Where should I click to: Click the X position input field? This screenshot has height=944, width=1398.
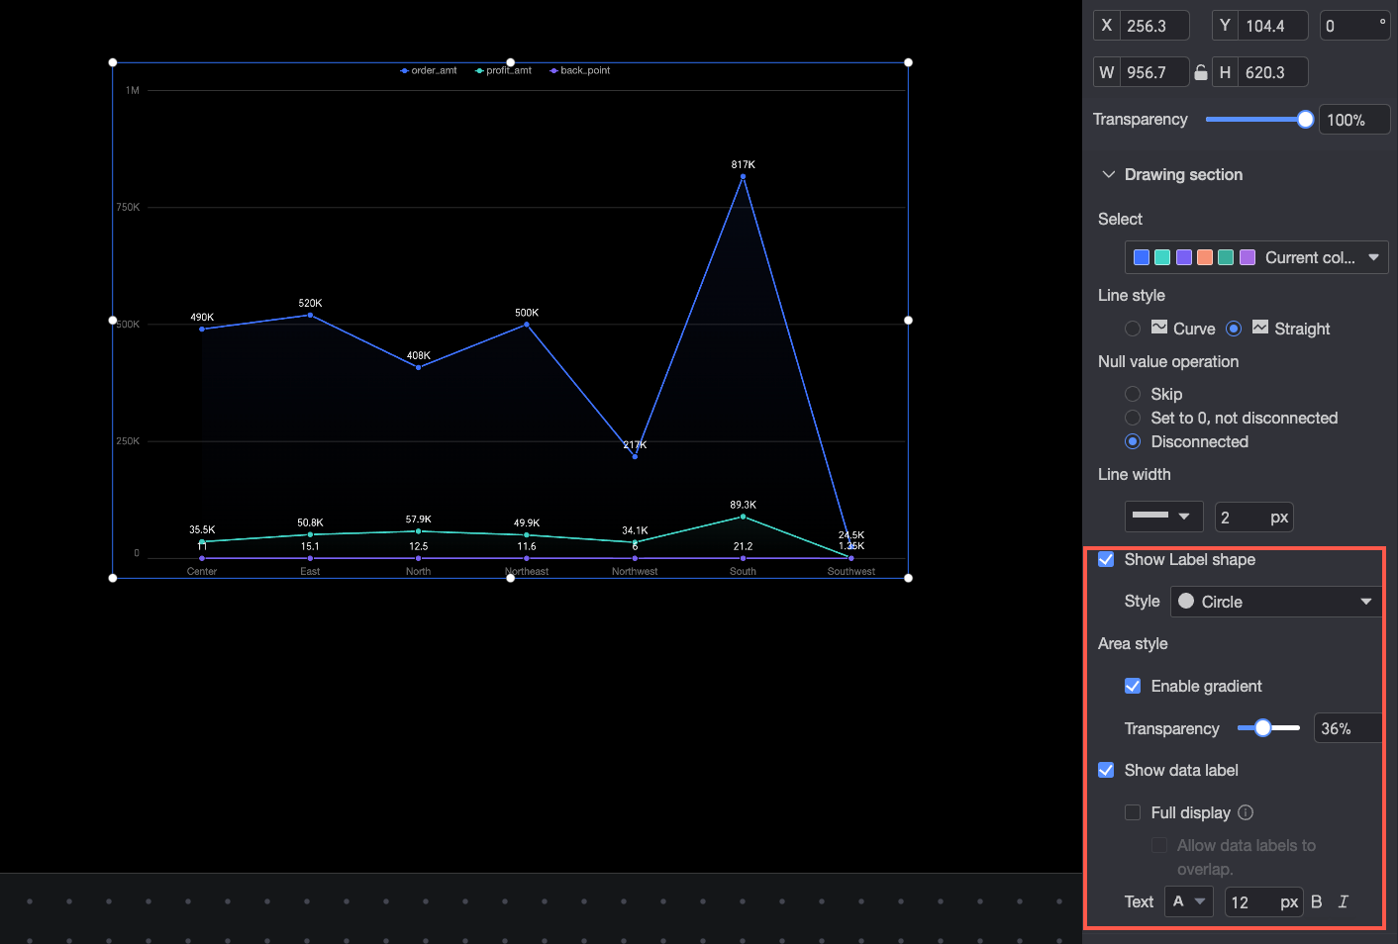1154,26
